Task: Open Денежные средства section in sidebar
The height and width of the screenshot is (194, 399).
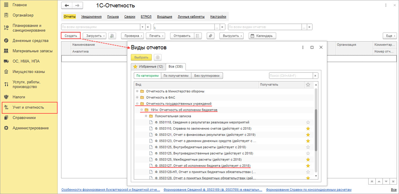Action: pos(31,41)
